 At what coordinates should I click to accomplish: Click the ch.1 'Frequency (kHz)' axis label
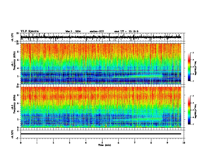[14, 61]
